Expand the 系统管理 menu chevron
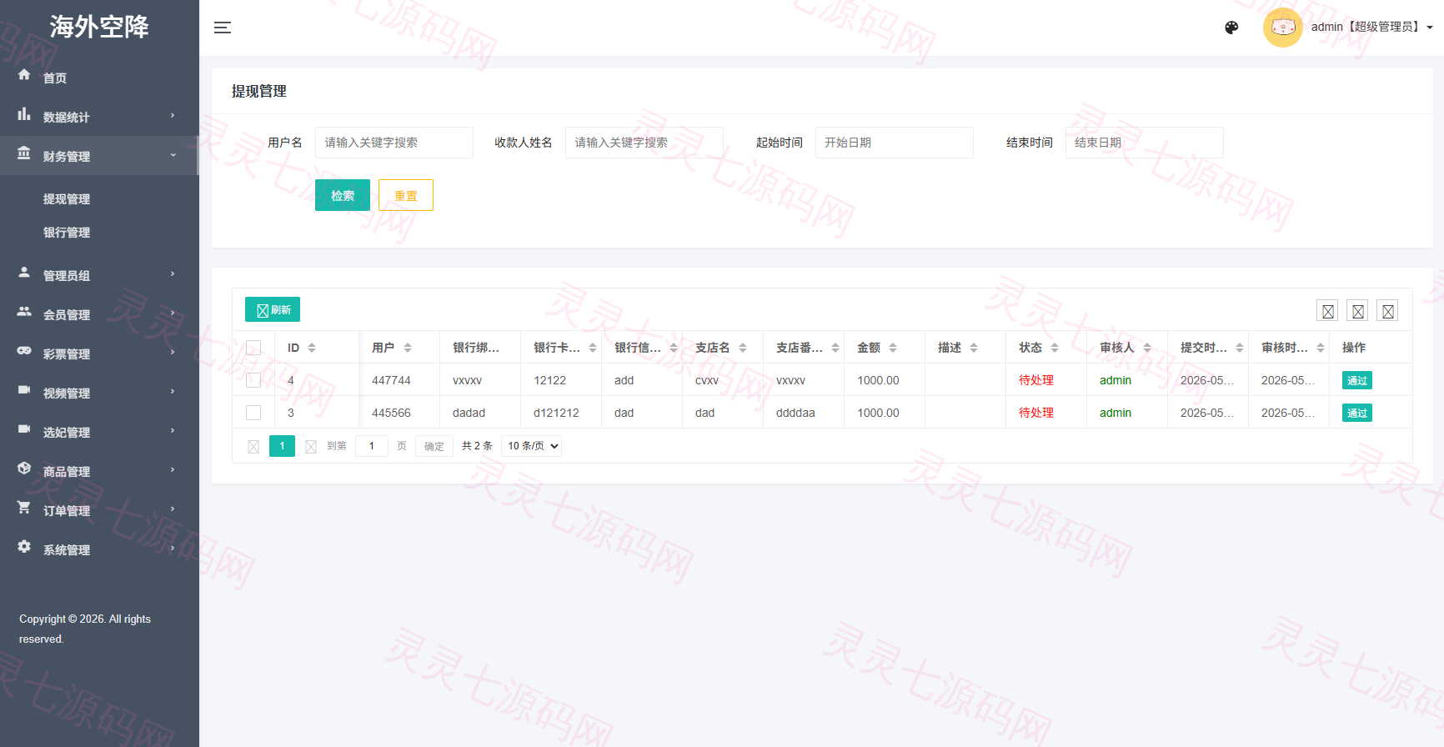1444x747 pixels. (x=173, y=549)
